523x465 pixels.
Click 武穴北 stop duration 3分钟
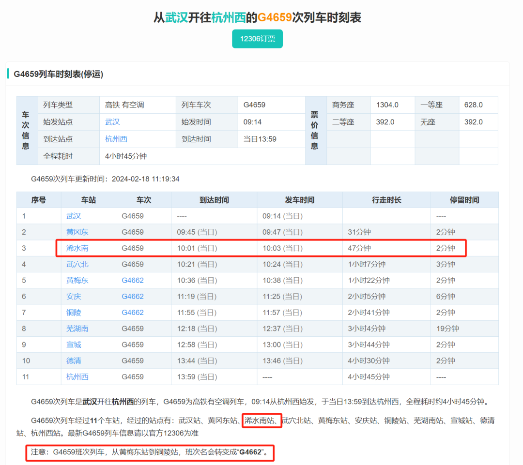(x=446, y=264)
